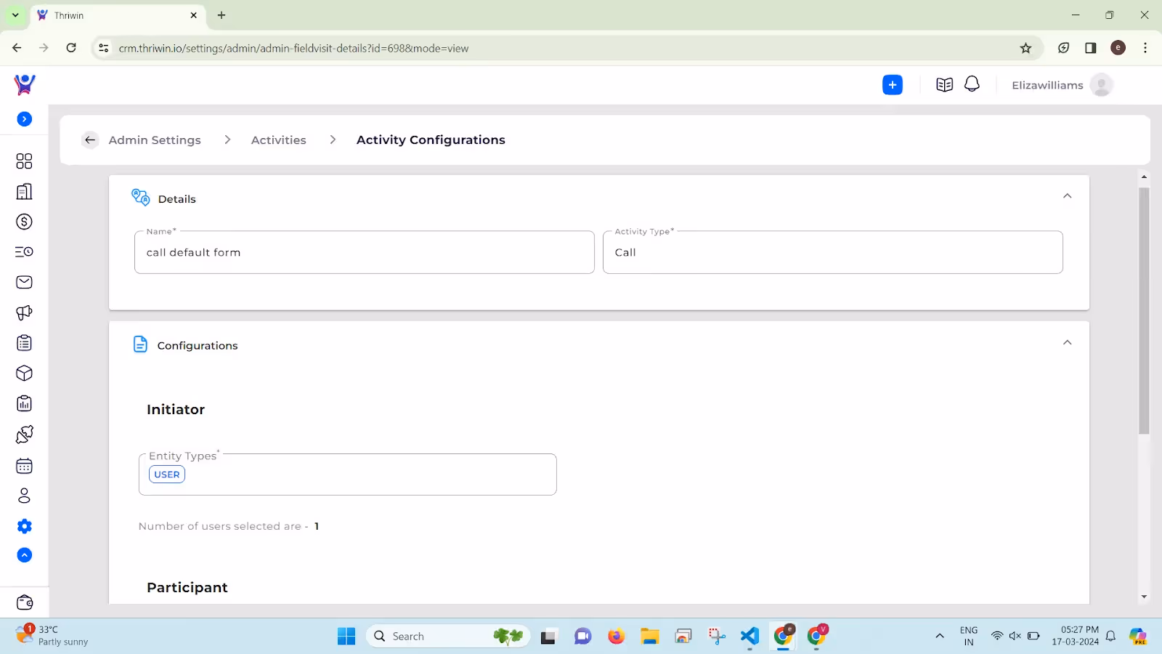This screenshot has height=654, width=1162.
Task: Click the Activity Configurations breadcrumb title
Action: click(431, 140)
